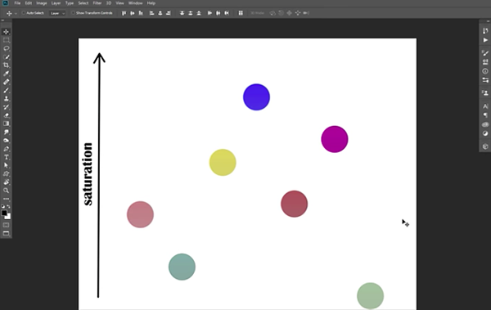Open the Brush Settings panel icon

(x=485, y=52)
